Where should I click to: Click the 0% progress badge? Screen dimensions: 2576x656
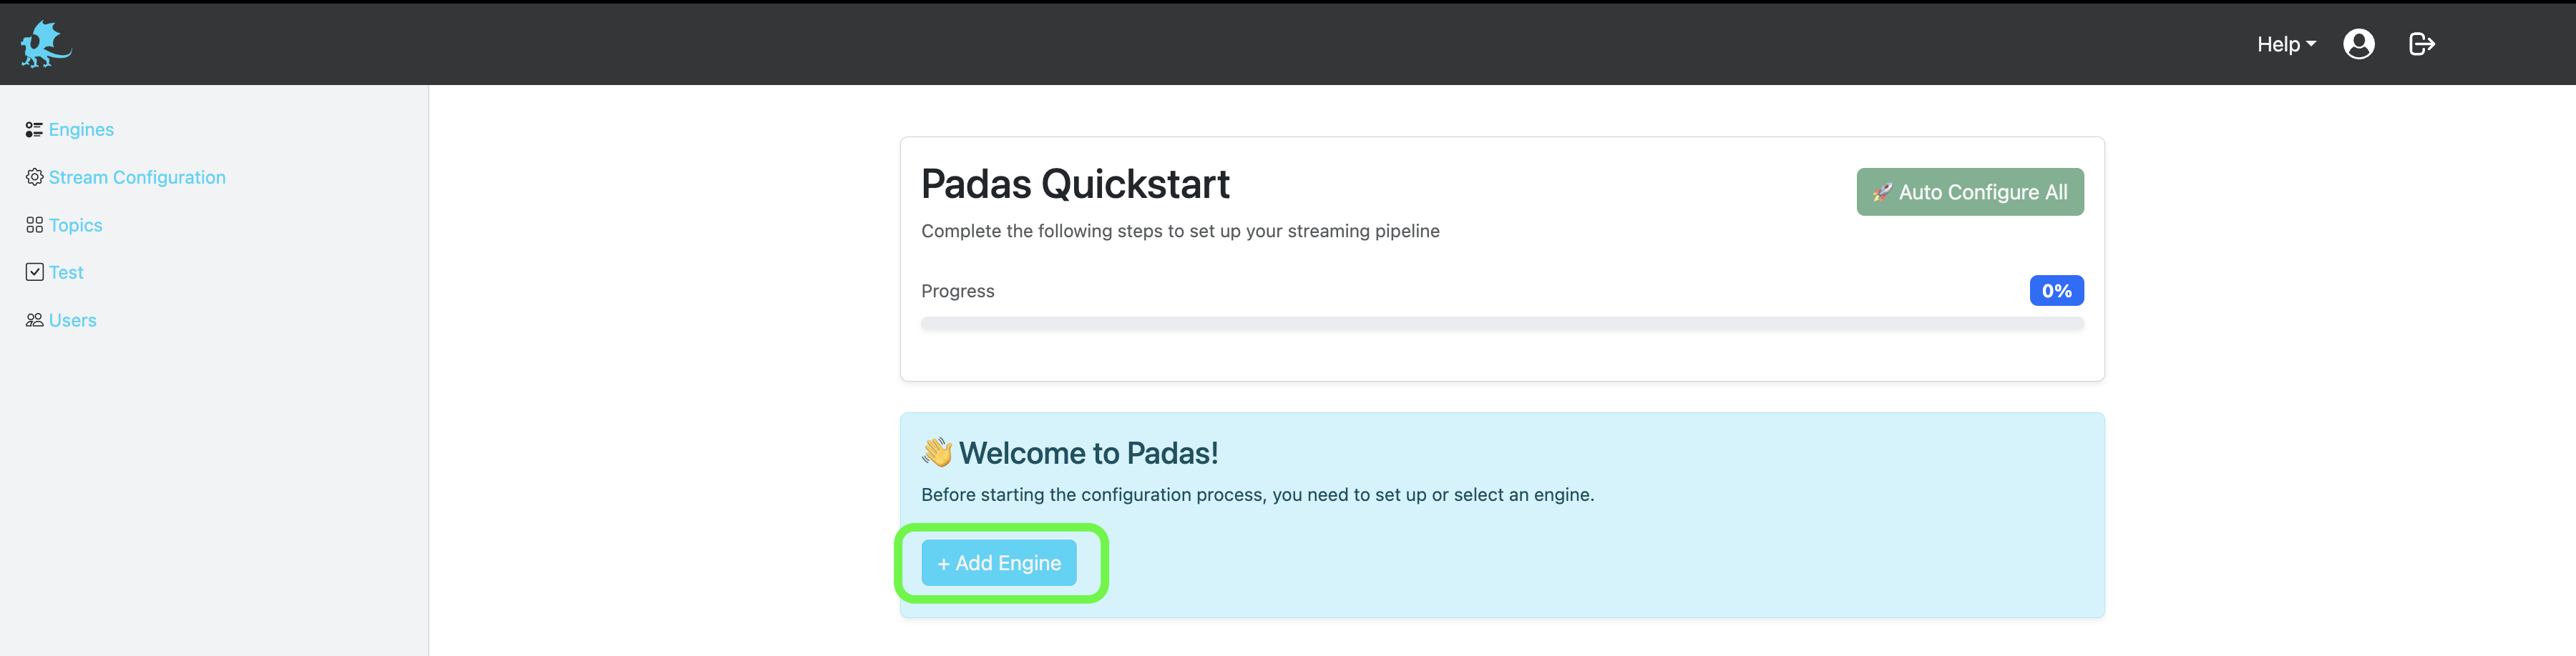2056,291
